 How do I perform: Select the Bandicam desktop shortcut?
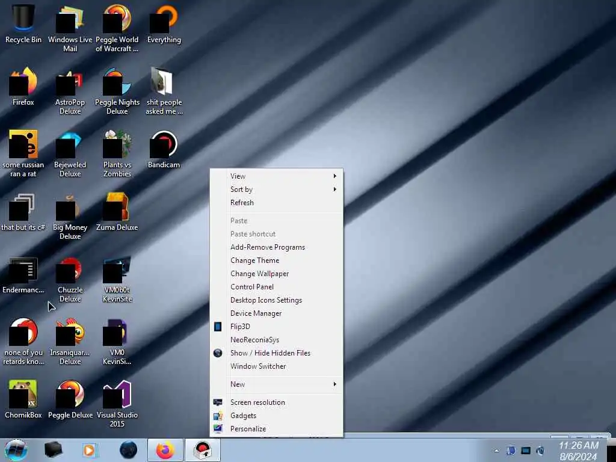pyautogui.click(x=164, y=149)
